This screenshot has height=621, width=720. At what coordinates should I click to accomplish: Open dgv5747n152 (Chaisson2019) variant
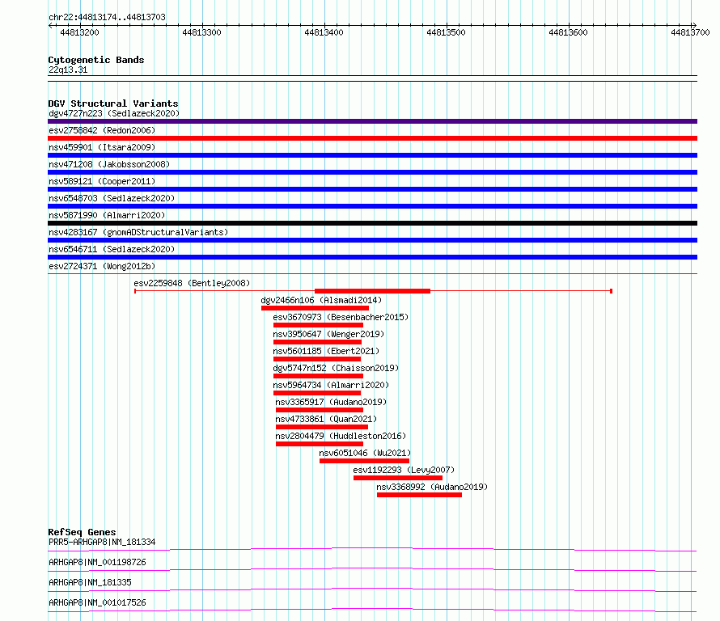[x=336, y=368]
